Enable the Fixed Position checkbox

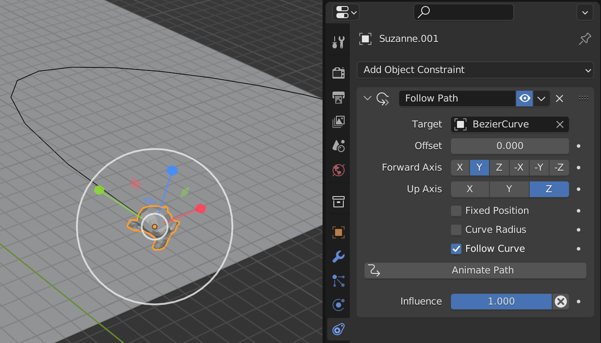coord(456,211)
